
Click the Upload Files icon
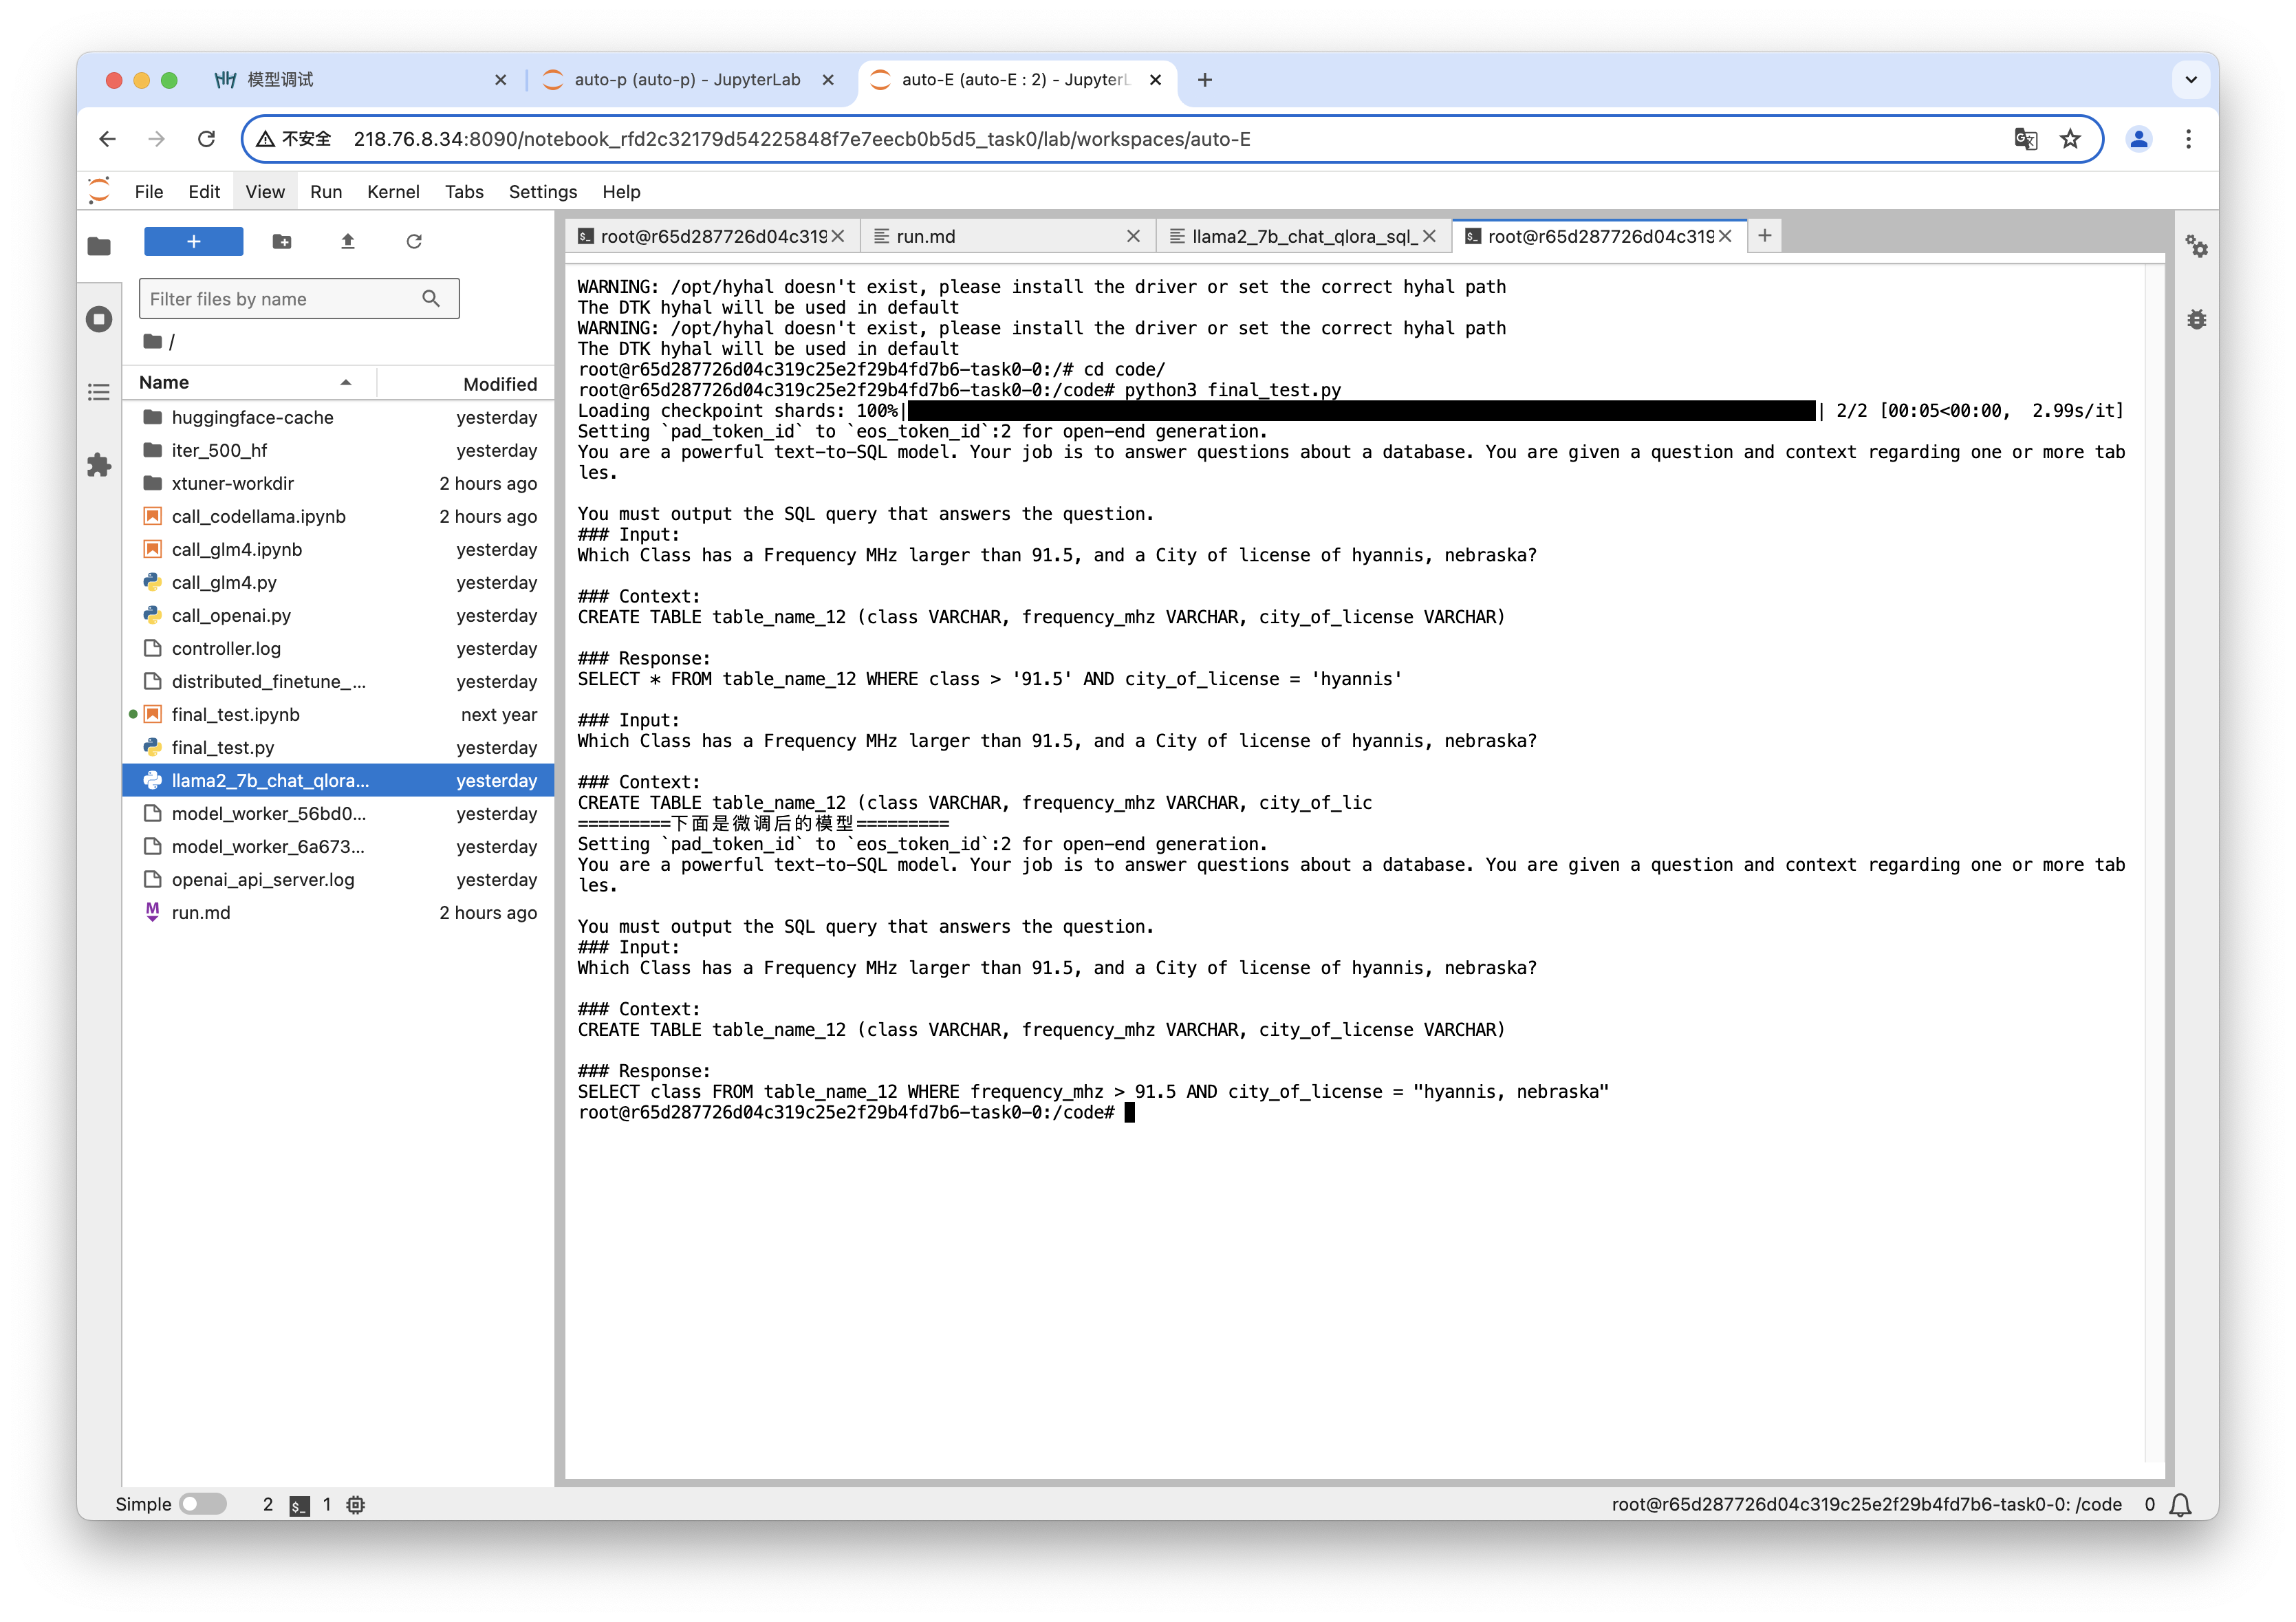tap(348, 241)
